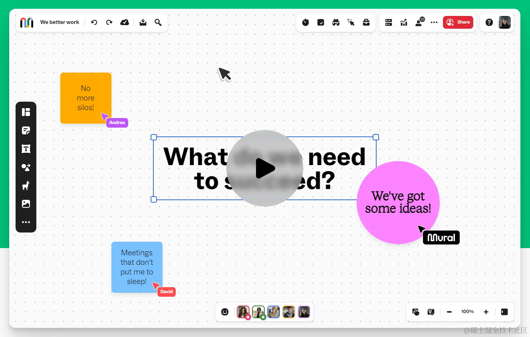Expand more tools in left sidebar
The height and width of the screenshot is (337, 530).
click(x=26, y=222)
